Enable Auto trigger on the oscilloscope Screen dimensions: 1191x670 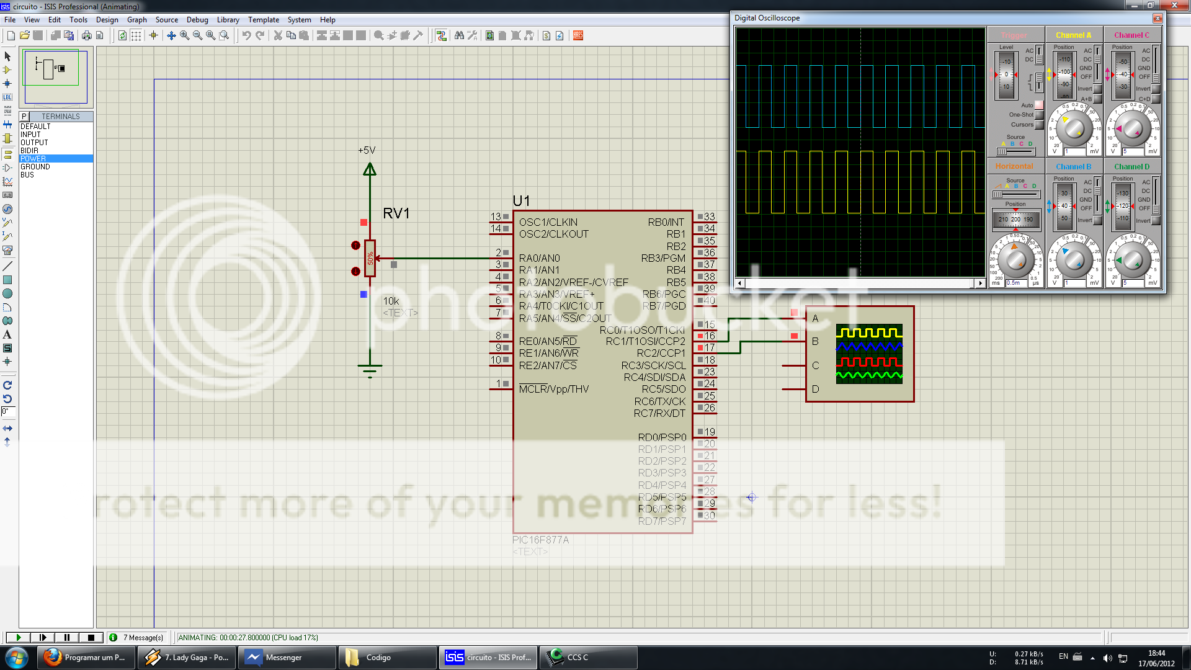(x=1039, y=105)
